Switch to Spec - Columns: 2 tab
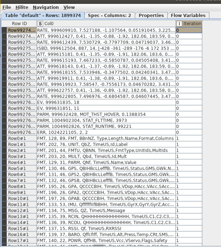This screenshot has height=247, width=221. pyautogui.click(x=109, y=16)
